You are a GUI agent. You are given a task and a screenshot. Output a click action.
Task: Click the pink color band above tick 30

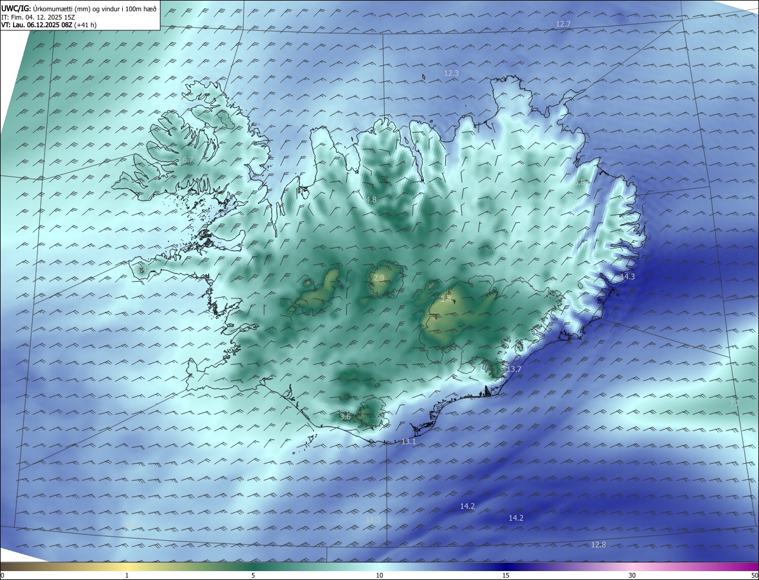[x=632, y=566]
